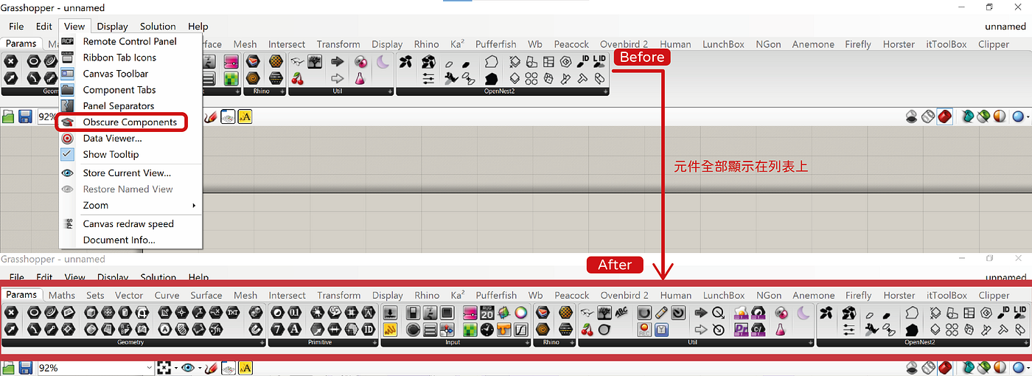This screenshot has width=1032, height=376.
Task: Open Document Info from View menu
Action: click(x=119, y=240)
